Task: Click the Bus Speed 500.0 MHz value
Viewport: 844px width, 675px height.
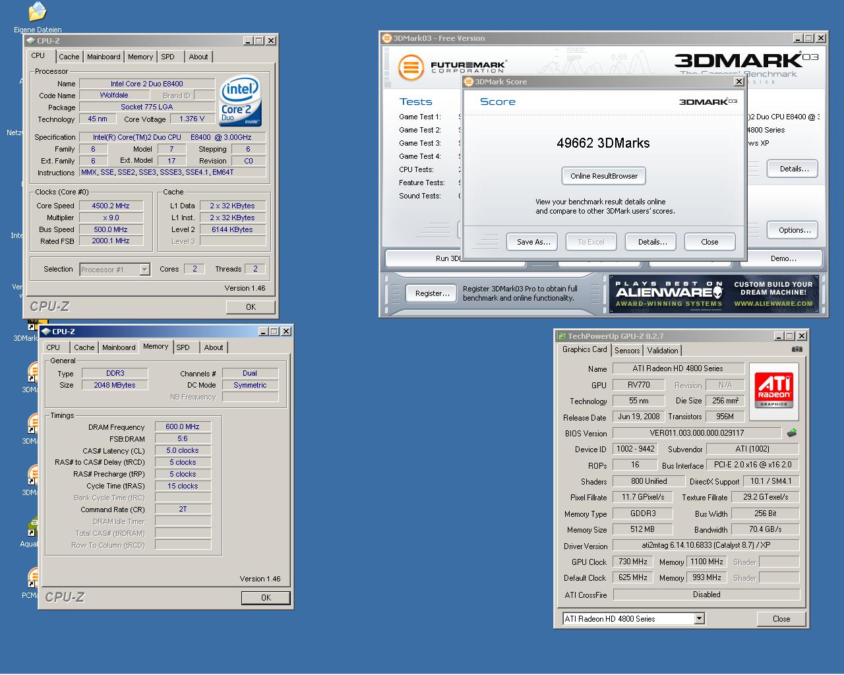Action: [x=111, y=229]
